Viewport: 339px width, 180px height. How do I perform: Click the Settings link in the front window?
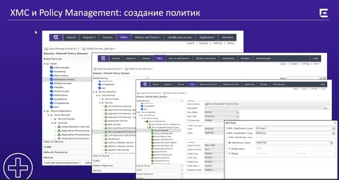coord(314,89)
